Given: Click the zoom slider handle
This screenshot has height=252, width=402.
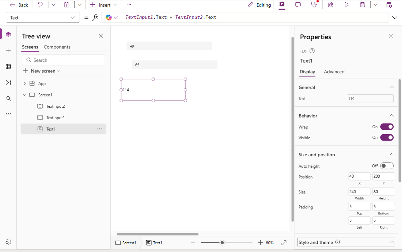Looking at the screenshot, I should [222, 243].
